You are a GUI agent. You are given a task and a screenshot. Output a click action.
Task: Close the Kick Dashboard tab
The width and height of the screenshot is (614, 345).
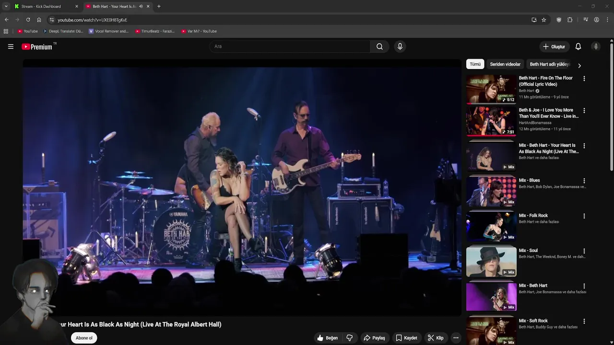tap(76, 6)
